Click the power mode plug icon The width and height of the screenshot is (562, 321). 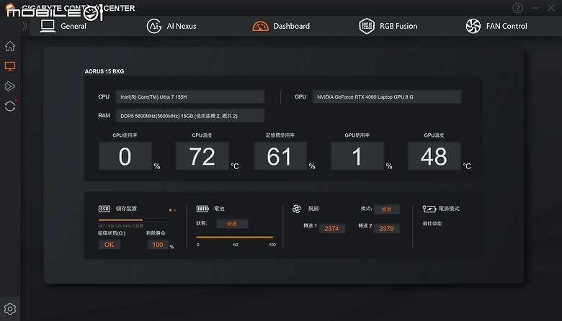429,209
